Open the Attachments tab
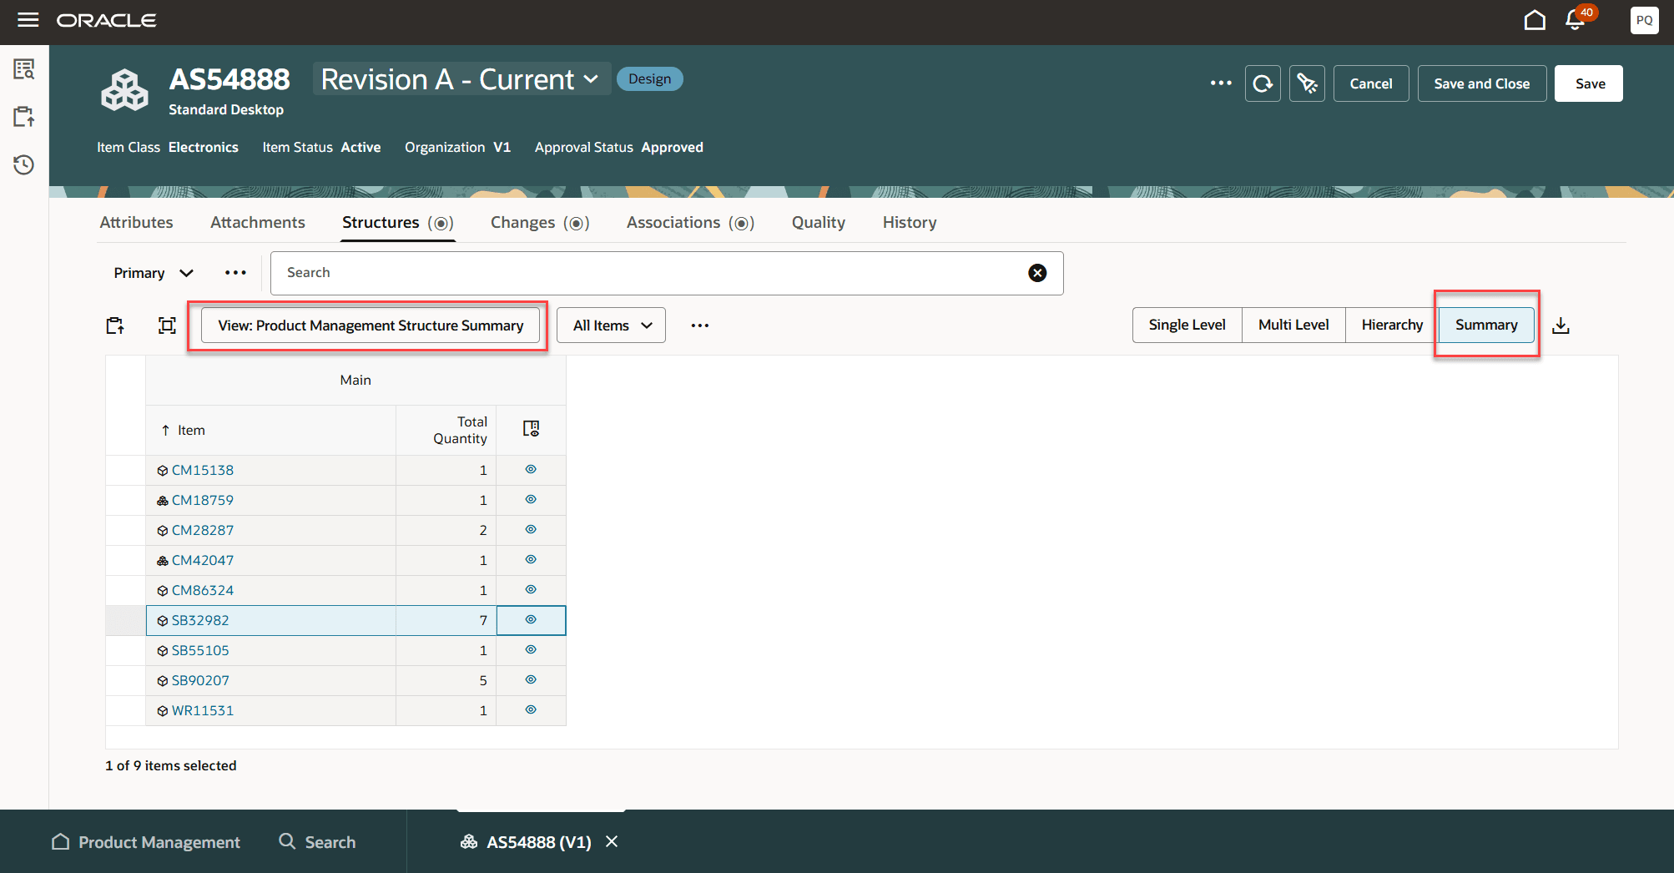Screen dimensions: 1674x873 point(257,222)
